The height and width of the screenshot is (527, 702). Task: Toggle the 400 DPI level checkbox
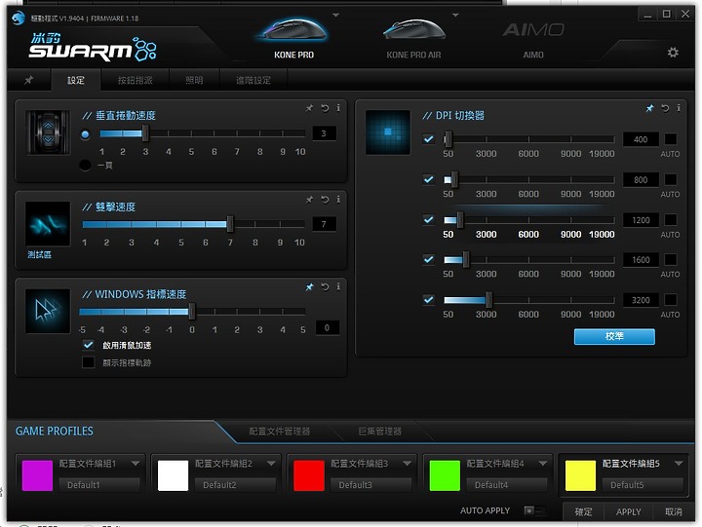[x=428, y=139]
